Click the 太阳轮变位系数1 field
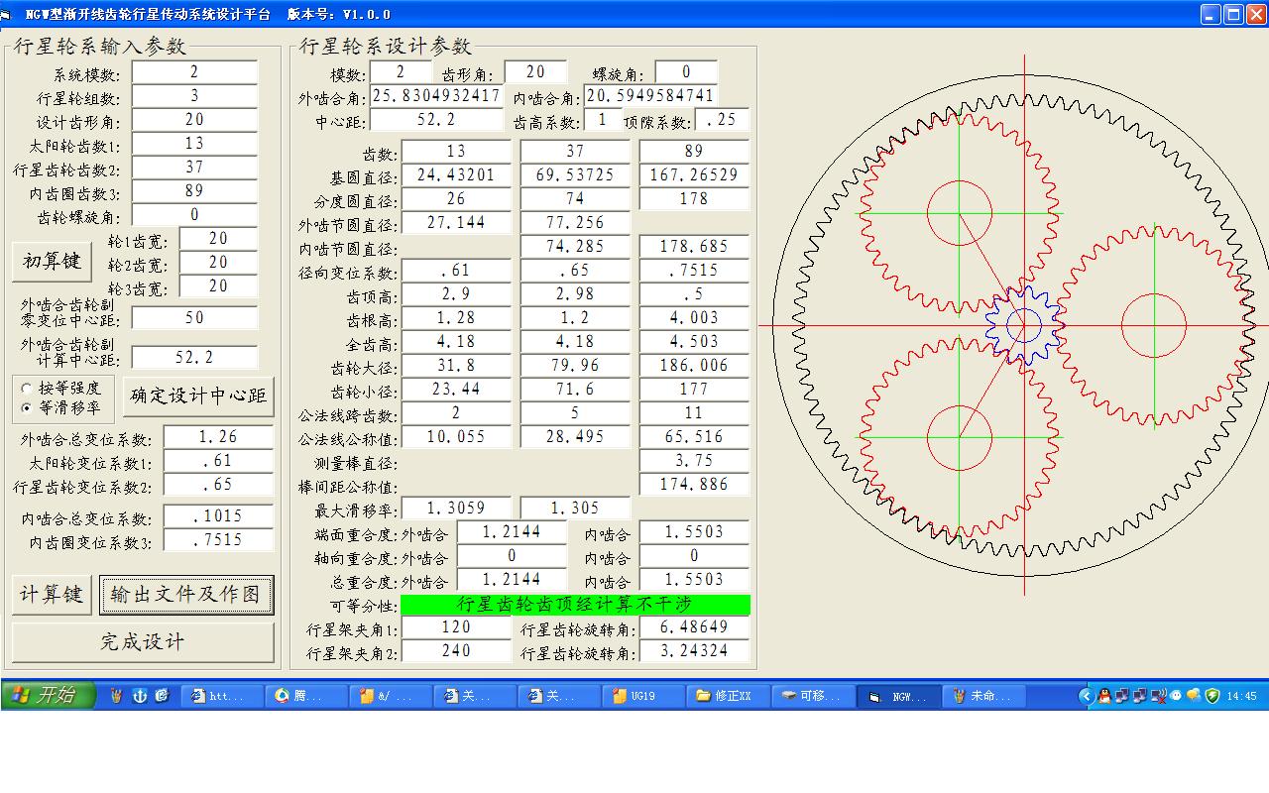The height and width of the screenshot is (793, 1269). point(218,461)
